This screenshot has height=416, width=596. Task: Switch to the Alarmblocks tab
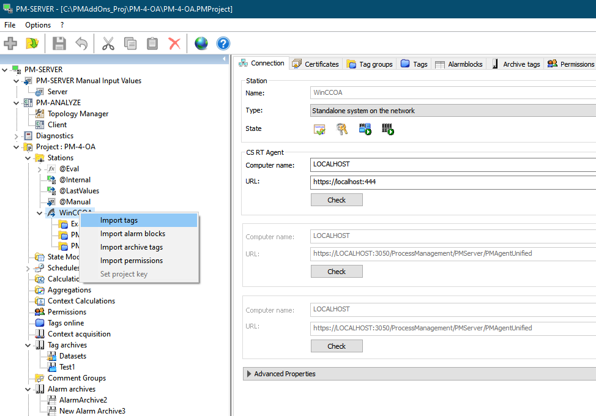459,64
